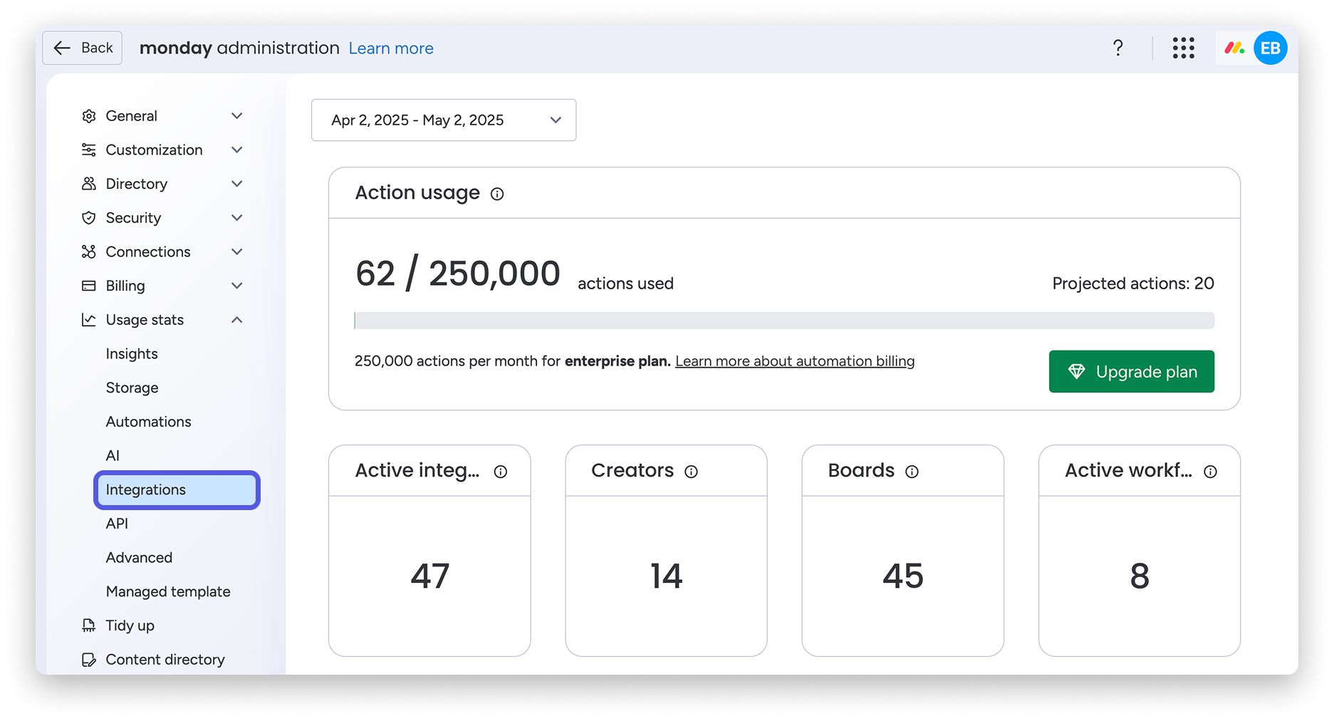Open the Content directory section
Screen dimensions: 1334x721
tap(165, 660)
